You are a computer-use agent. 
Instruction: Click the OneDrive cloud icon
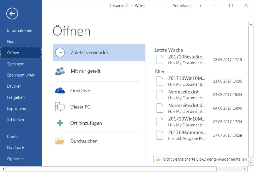pyautogui.click(x=60, y=91)
